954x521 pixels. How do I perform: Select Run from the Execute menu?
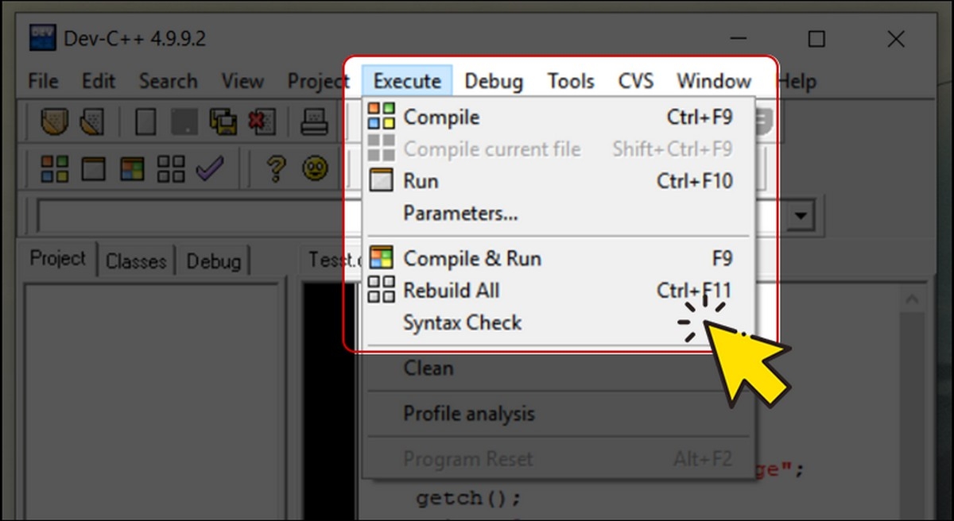coord(420,180)
